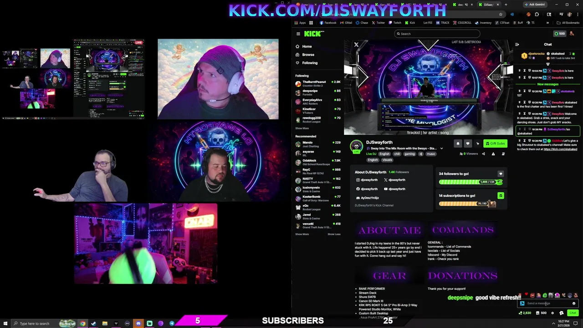
Task: Select the chill tag
Action: tap(397, 154)
